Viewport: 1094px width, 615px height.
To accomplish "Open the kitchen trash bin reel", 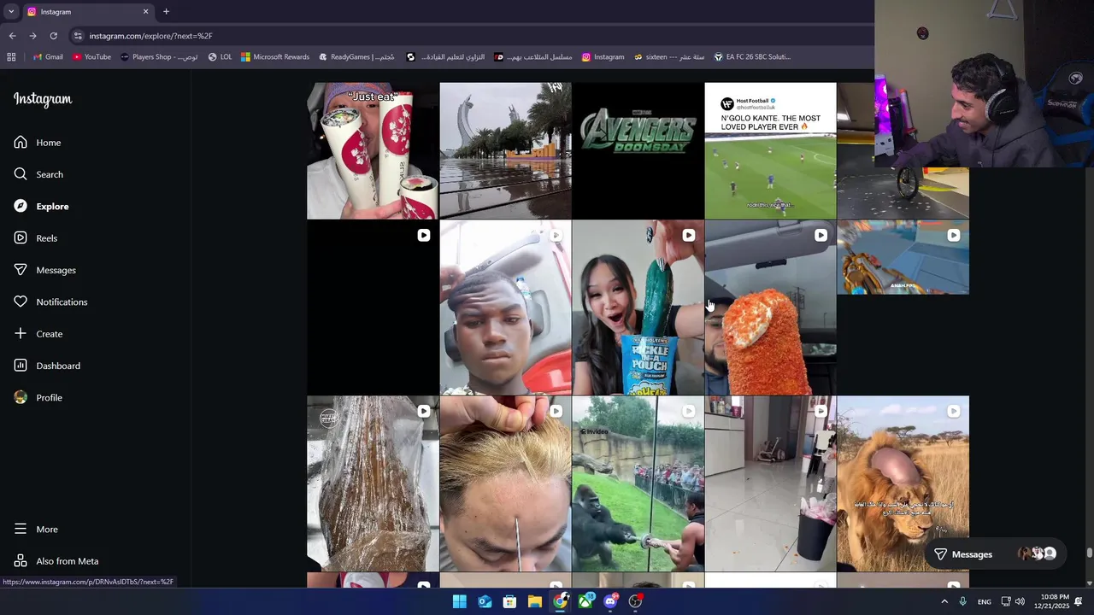I will tap(770, 483).
